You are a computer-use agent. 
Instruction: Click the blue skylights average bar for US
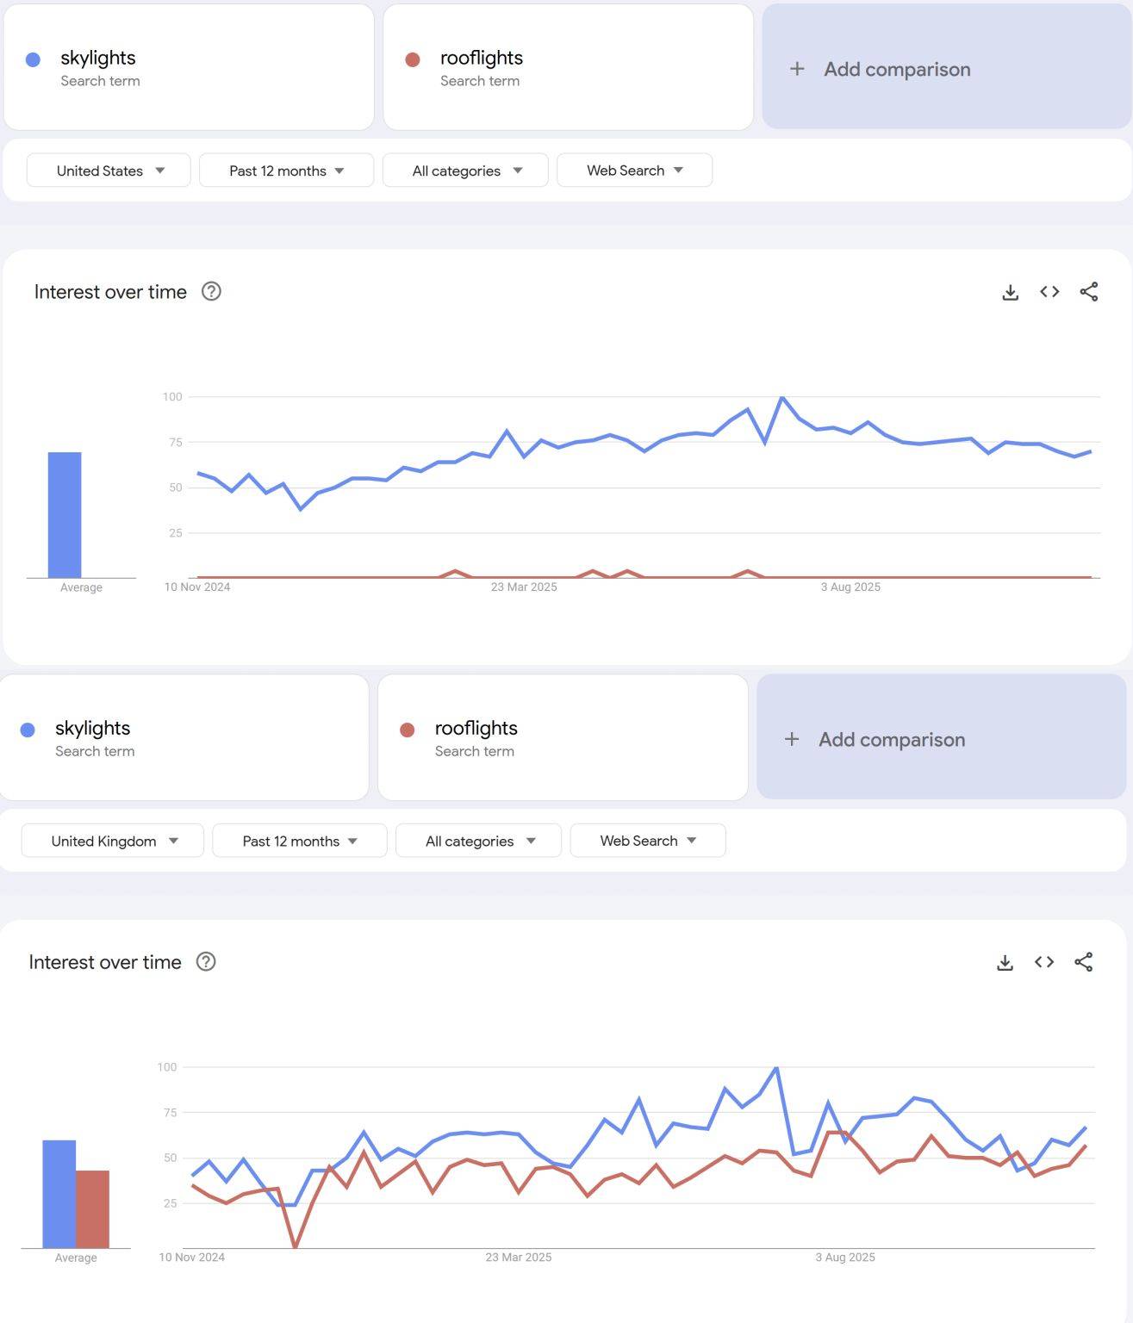click(x=65, y=515)
